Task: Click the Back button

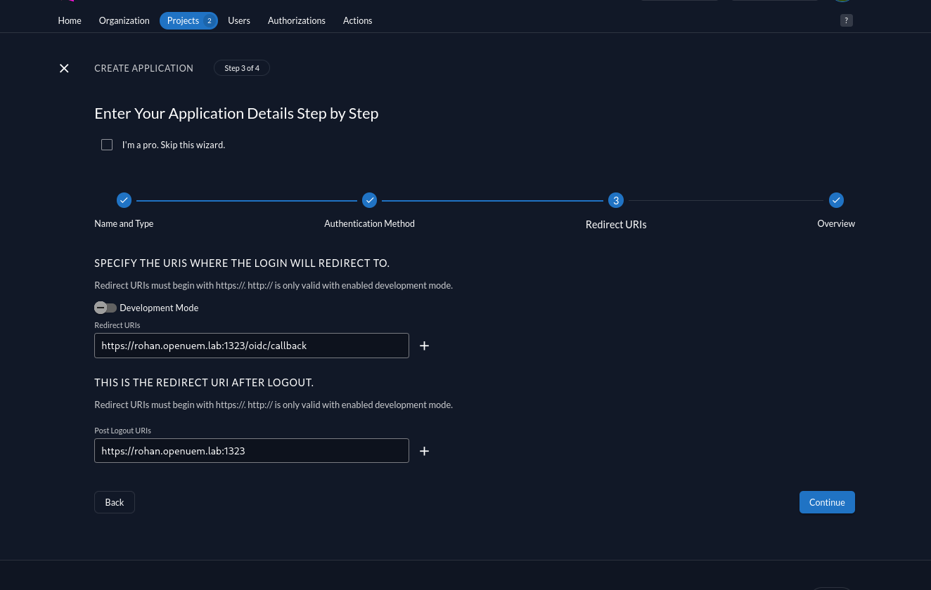Action: [x=115, y=502]
